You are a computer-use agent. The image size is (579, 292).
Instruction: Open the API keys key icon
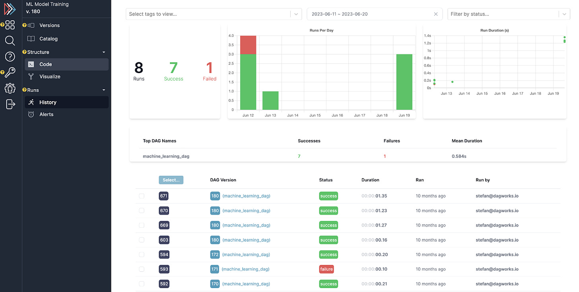point(10,73)
